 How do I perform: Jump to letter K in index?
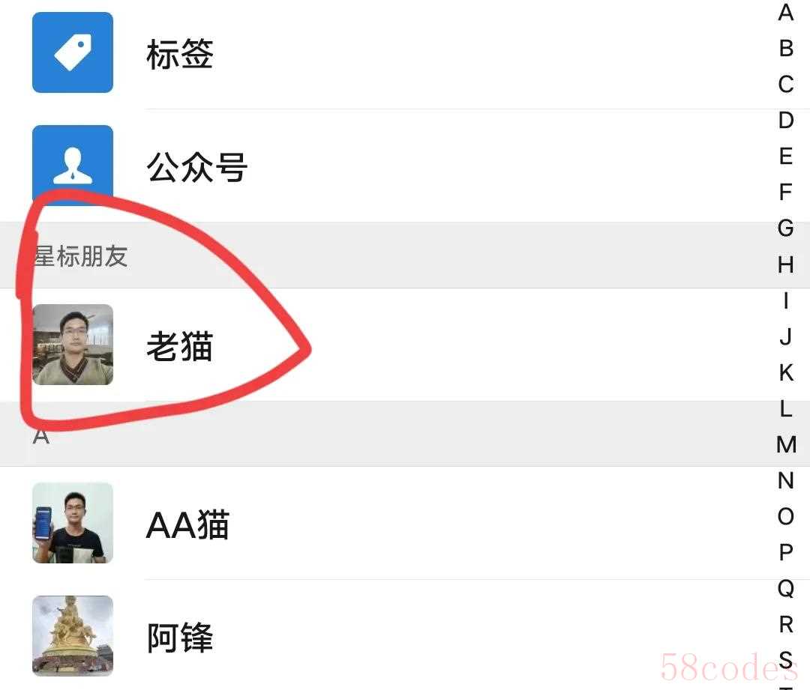pos(786,372)
